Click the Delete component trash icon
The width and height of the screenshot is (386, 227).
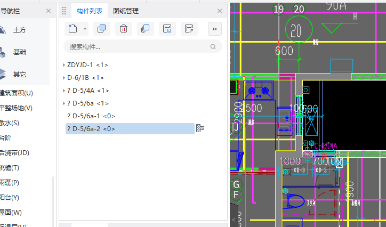point(124,29)
